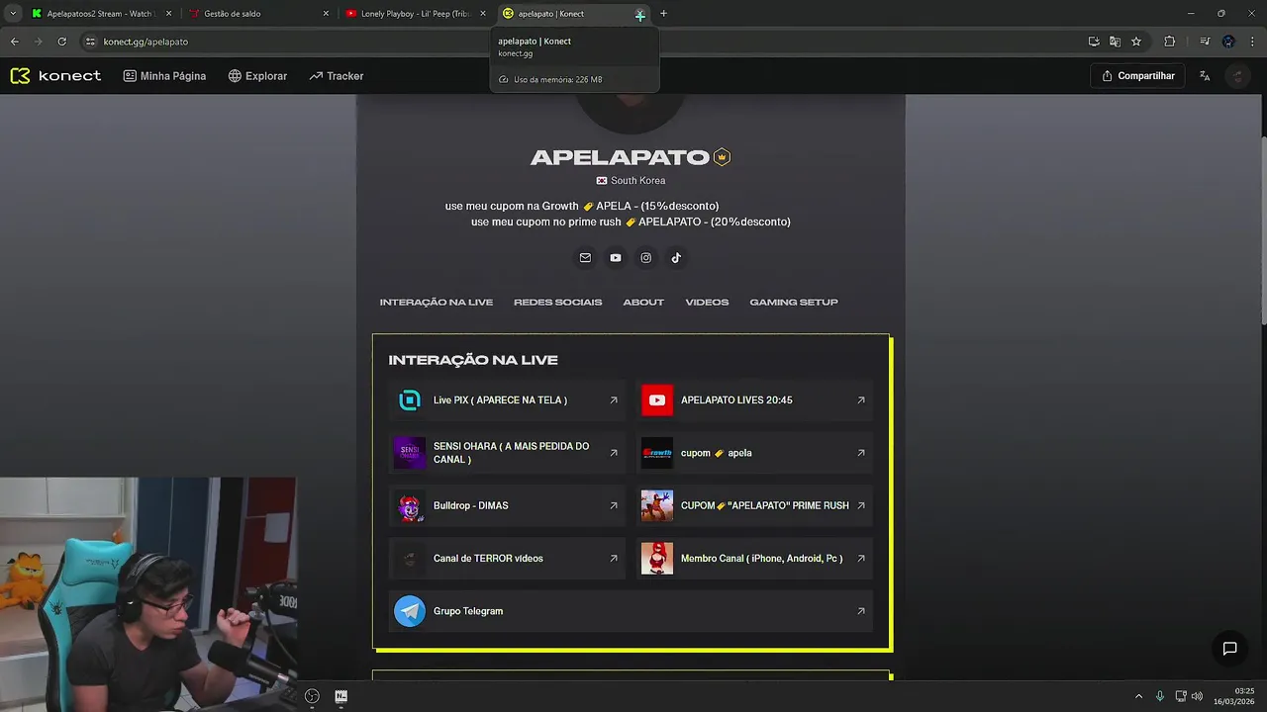
Task: Open Explorar in the Konect navbar
Action: coord(257,76)
